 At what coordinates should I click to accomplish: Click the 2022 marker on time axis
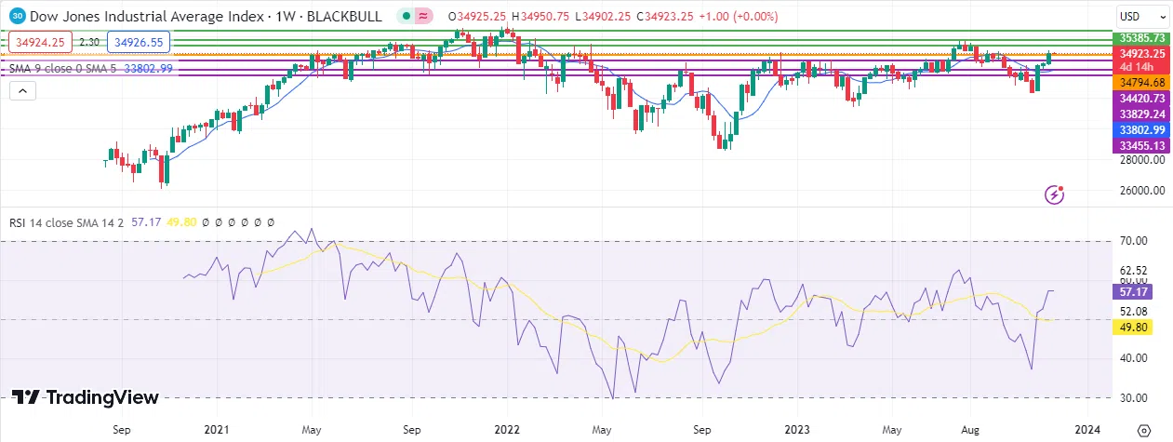(x=508, y=431)
